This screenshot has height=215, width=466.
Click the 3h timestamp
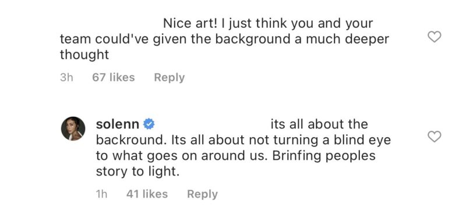[66, 77]
